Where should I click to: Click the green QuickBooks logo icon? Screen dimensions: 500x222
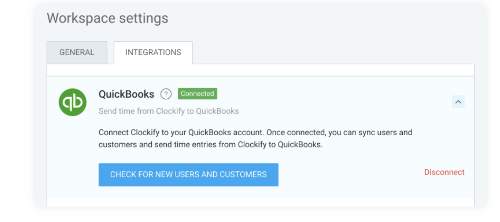tap(73, 102)
